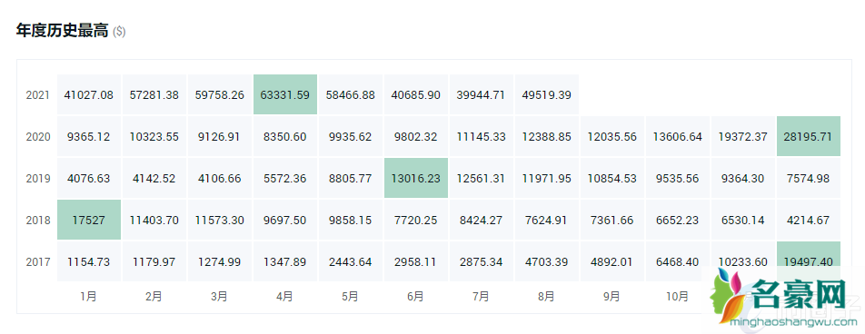Click the 6月 column label

coord(416,297)
